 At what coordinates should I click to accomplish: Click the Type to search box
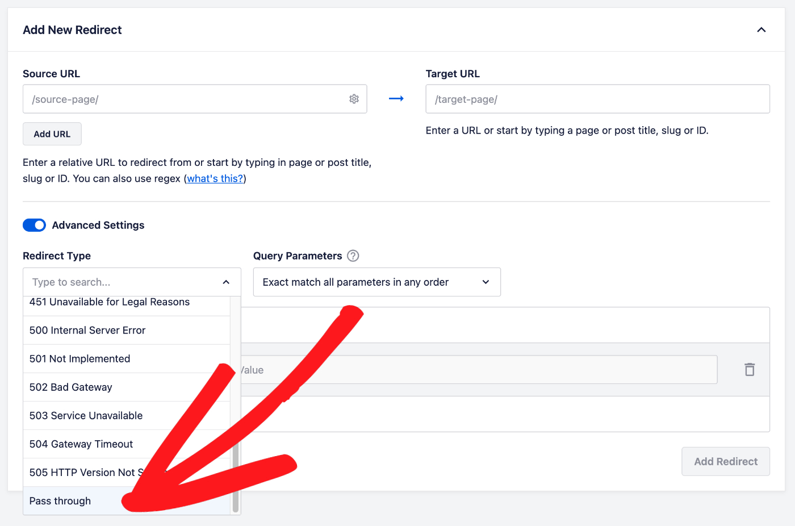(114, 282)
